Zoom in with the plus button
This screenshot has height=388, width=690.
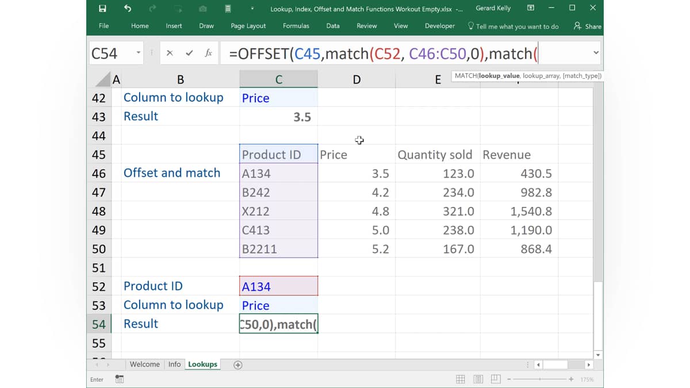571,379
